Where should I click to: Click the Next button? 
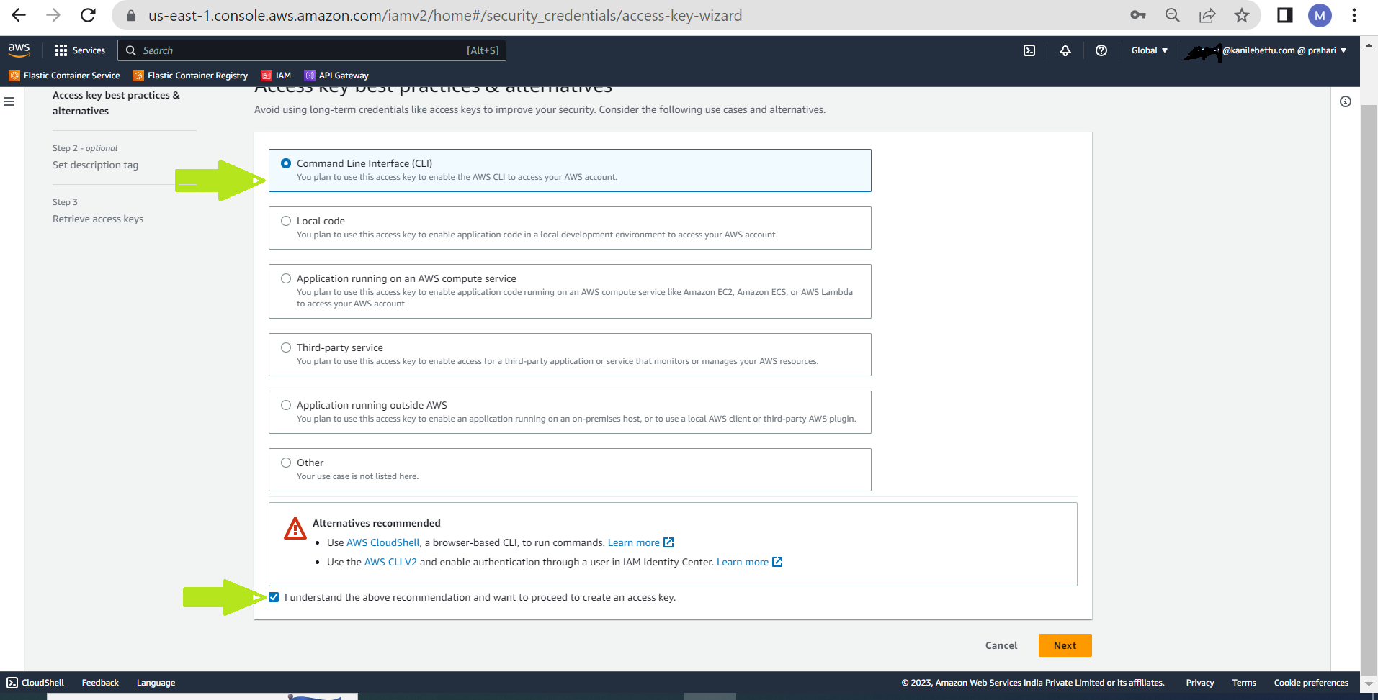(x=1065, y=645)
